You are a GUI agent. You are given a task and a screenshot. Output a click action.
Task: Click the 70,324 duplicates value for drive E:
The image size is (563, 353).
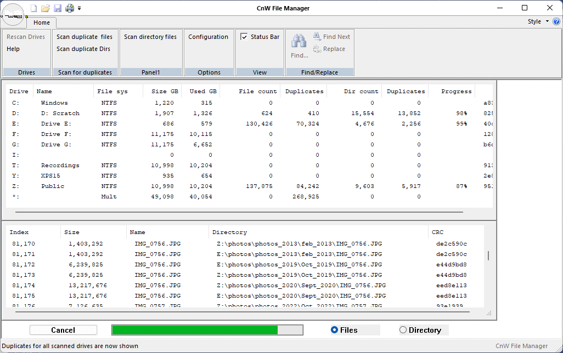point(308,124)
